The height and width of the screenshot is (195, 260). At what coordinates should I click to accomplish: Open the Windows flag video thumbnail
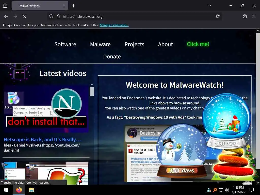46,173
